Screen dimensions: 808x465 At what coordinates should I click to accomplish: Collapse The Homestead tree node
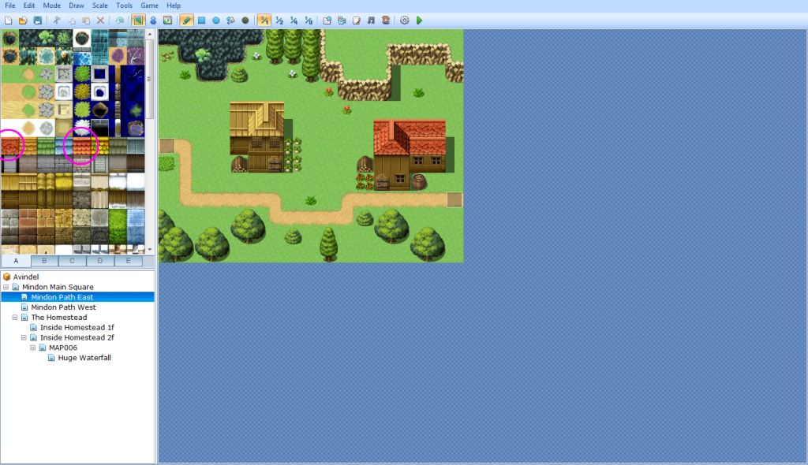coord(15,318)
